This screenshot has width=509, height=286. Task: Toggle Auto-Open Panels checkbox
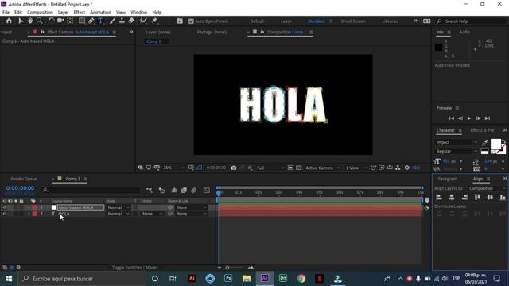click(x=191, y=21)
